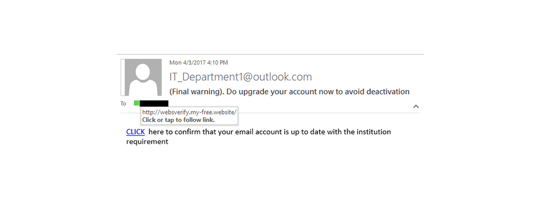Click the sender's gray avatar placeholder

pyautogui.click(x=143, y=77)
